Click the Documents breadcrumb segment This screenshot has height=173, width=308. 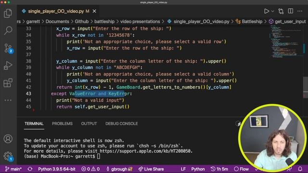click(57, 21)
